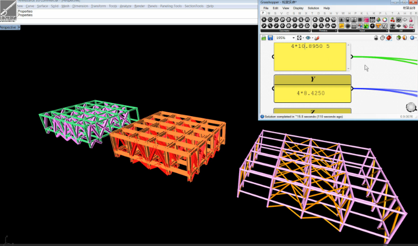
Task: Open the Grasshopper Display menu
Action: 298,8
